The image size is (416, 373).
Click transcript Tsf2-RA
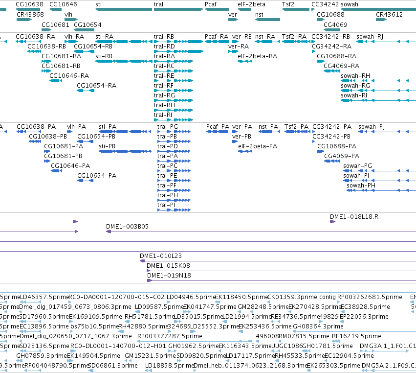296,42
